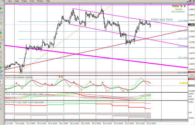Open the File menu
This screenshot has width=195, height=125.
point(4,1)
